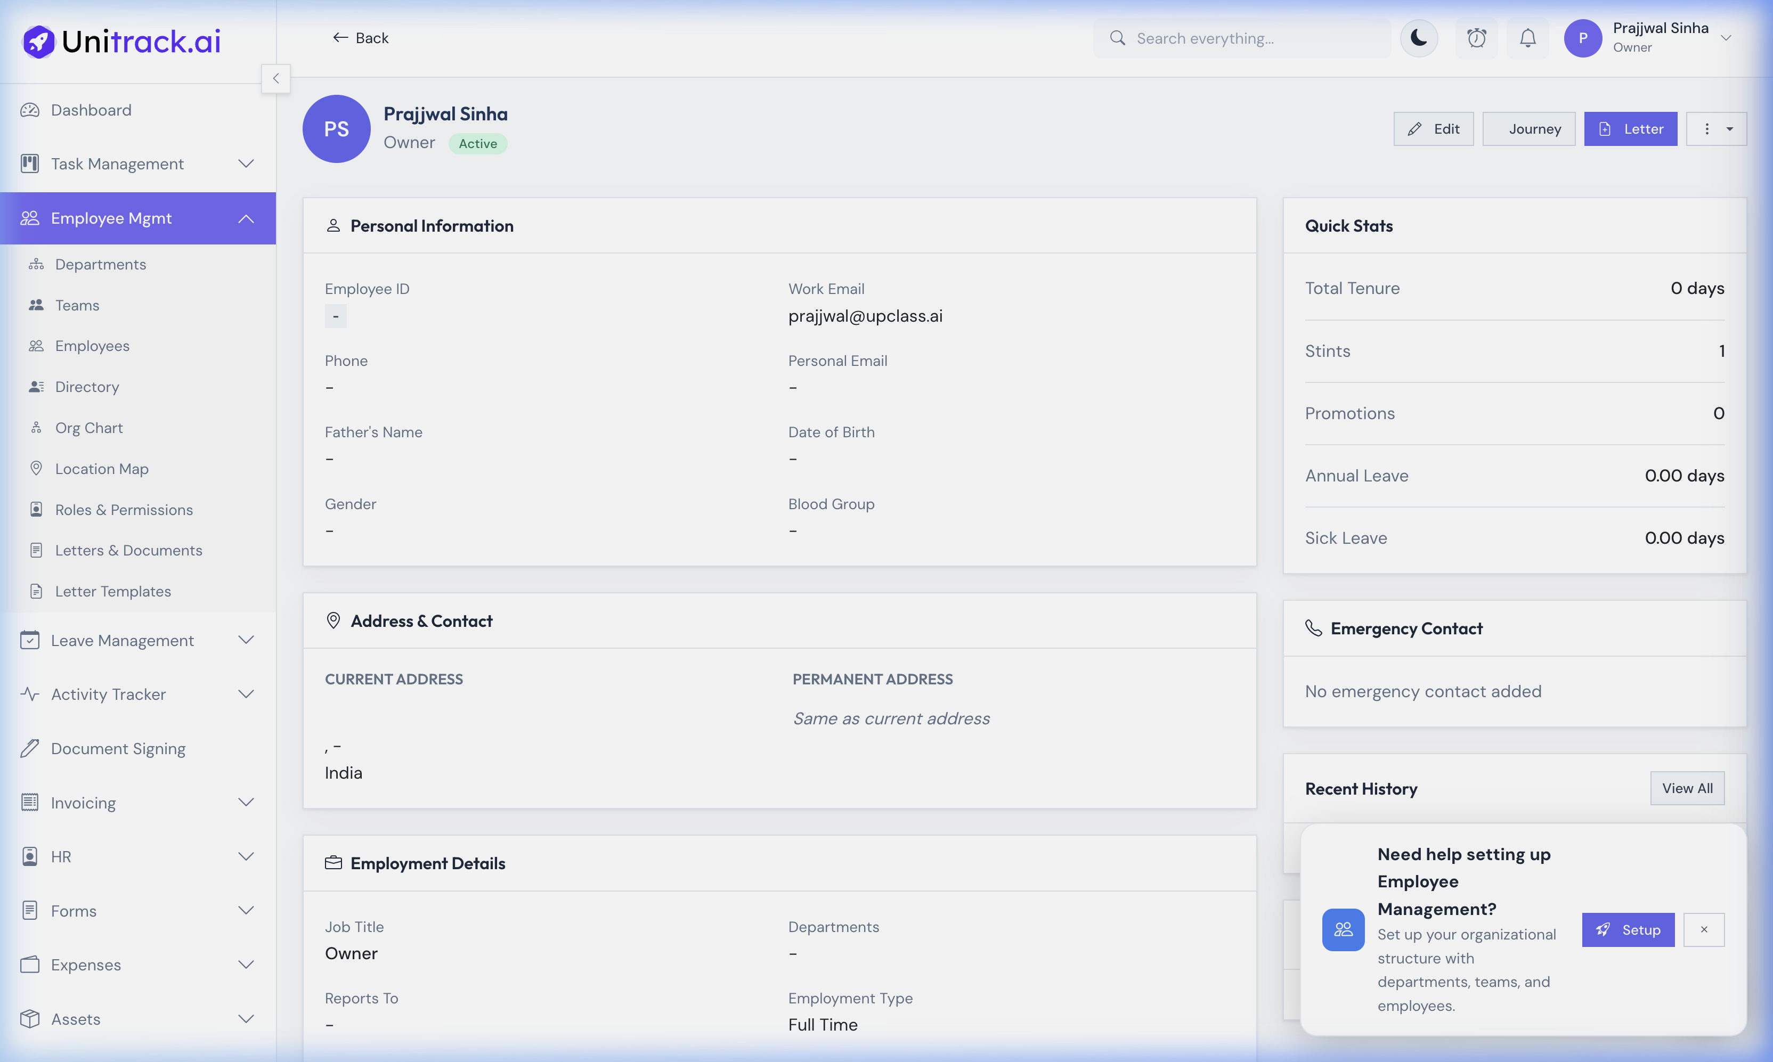The height and width of the screenshot is (1062, 1773).
Task: Click the Edit profile button
Action: pyautogui.click(x=1433, y=129)
